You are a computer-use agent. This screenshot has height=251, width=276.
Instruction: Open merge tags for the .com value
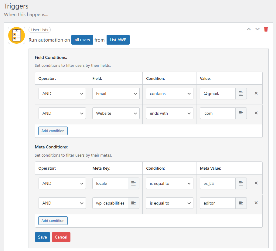pyautogui.click(x=241, y=113)
